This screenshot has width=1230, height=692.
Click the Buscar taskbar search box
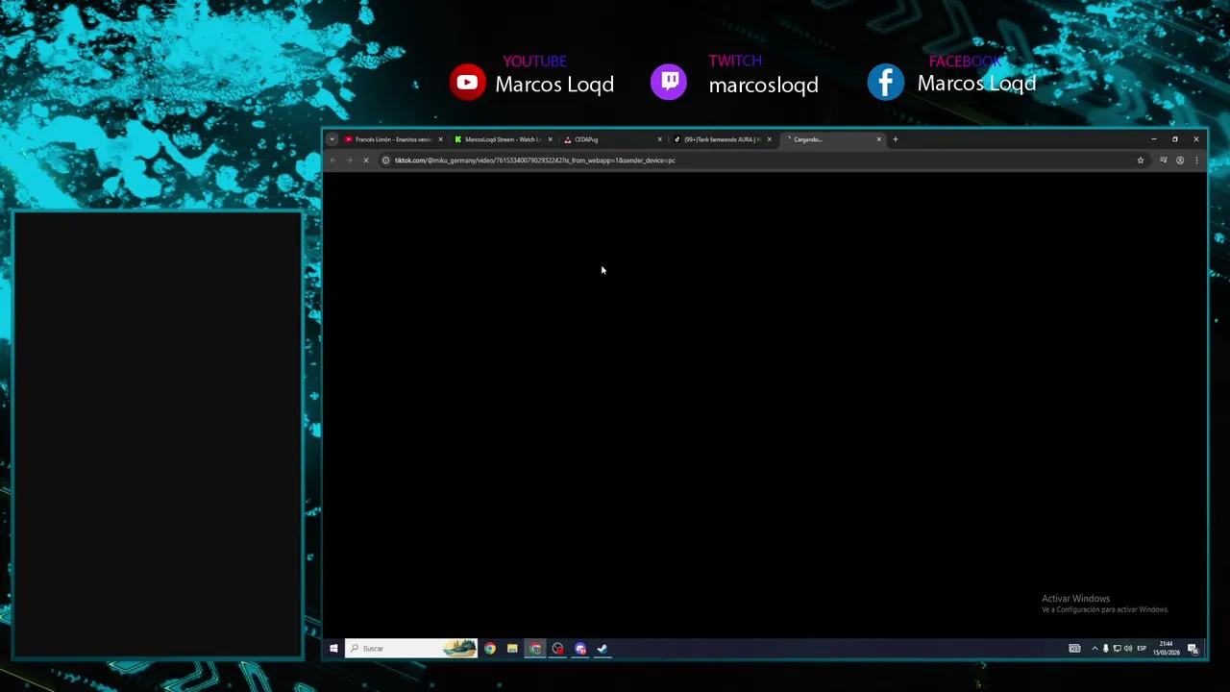[411, 649]
